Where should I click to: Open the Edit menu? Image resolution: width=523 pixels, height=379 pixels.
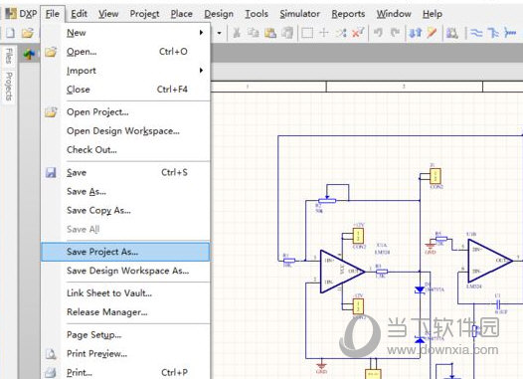click(80, 14)
